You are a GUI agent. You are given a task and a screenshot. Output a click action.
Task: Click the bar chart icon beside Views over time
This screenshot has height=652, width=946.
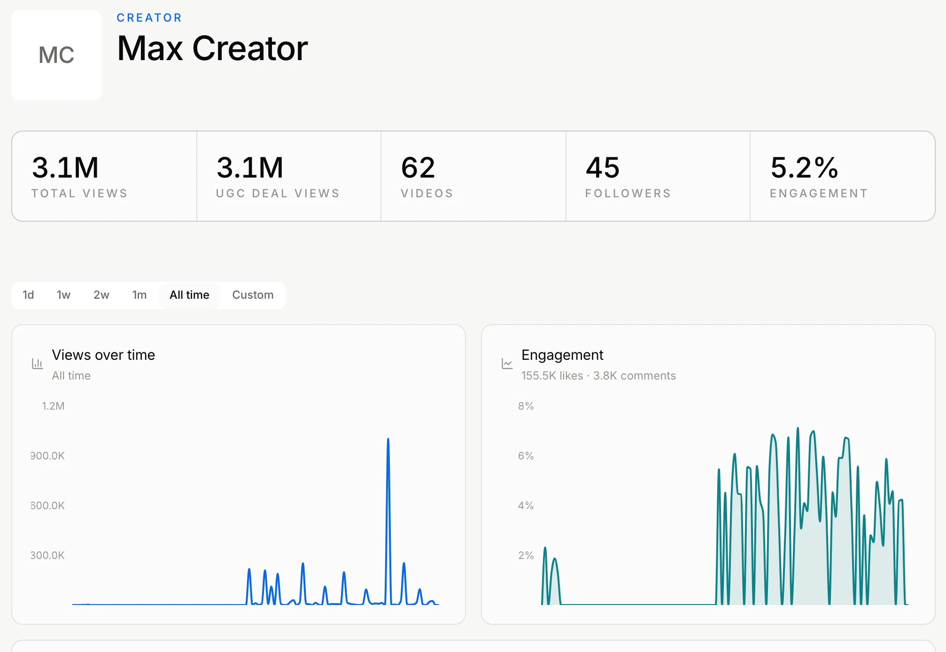37,364
